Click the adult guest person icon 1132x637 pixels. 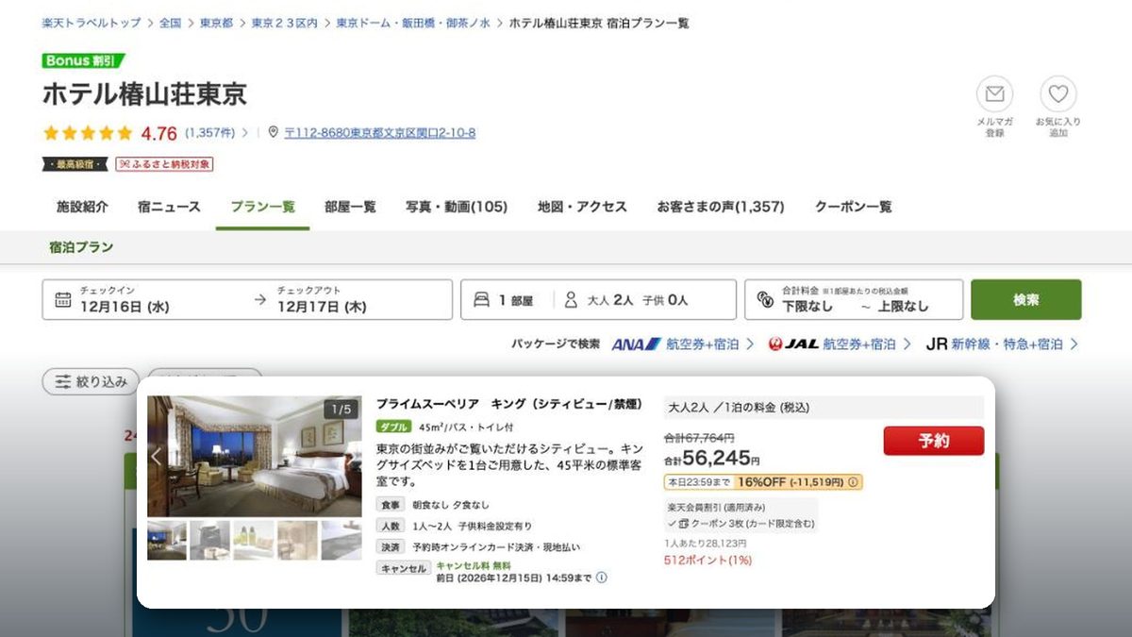point(571,300)
